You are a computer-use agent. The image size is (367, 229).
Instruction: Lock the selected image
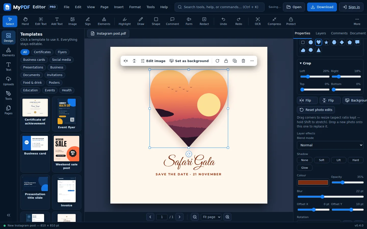click(226, 61)
